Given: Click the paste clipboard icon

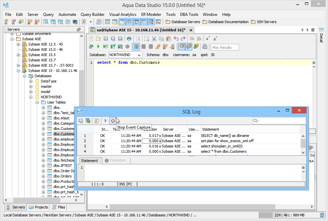Looking at the screenshot, I should tap(169, 39).
